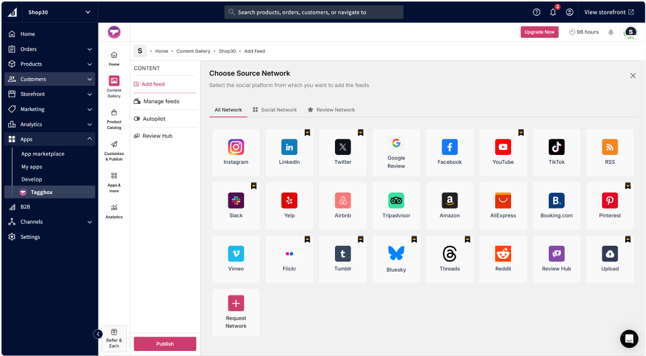Pick the Booking.com tile
Image resolution: width=646 pixels, height=356 pixels.
click(x=556, y=206)
